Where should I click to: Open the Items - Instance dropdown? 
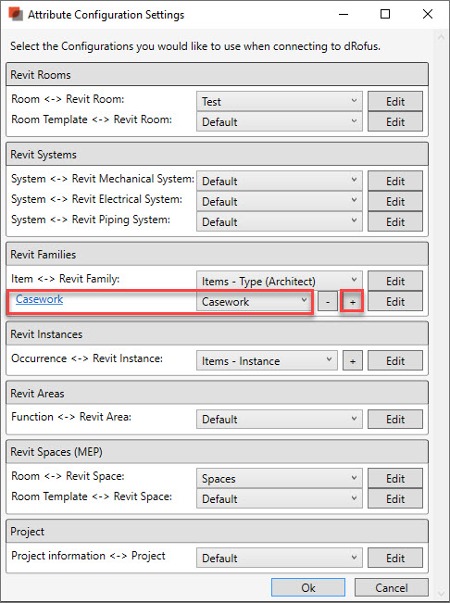pos(267,360)
